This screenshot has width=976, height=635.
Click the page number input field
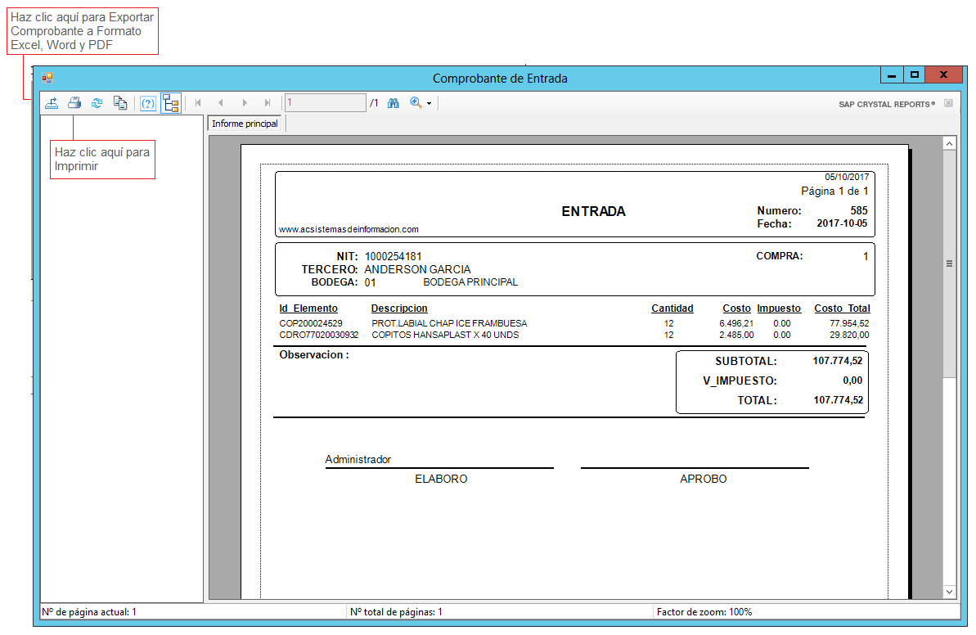[325, 103]
